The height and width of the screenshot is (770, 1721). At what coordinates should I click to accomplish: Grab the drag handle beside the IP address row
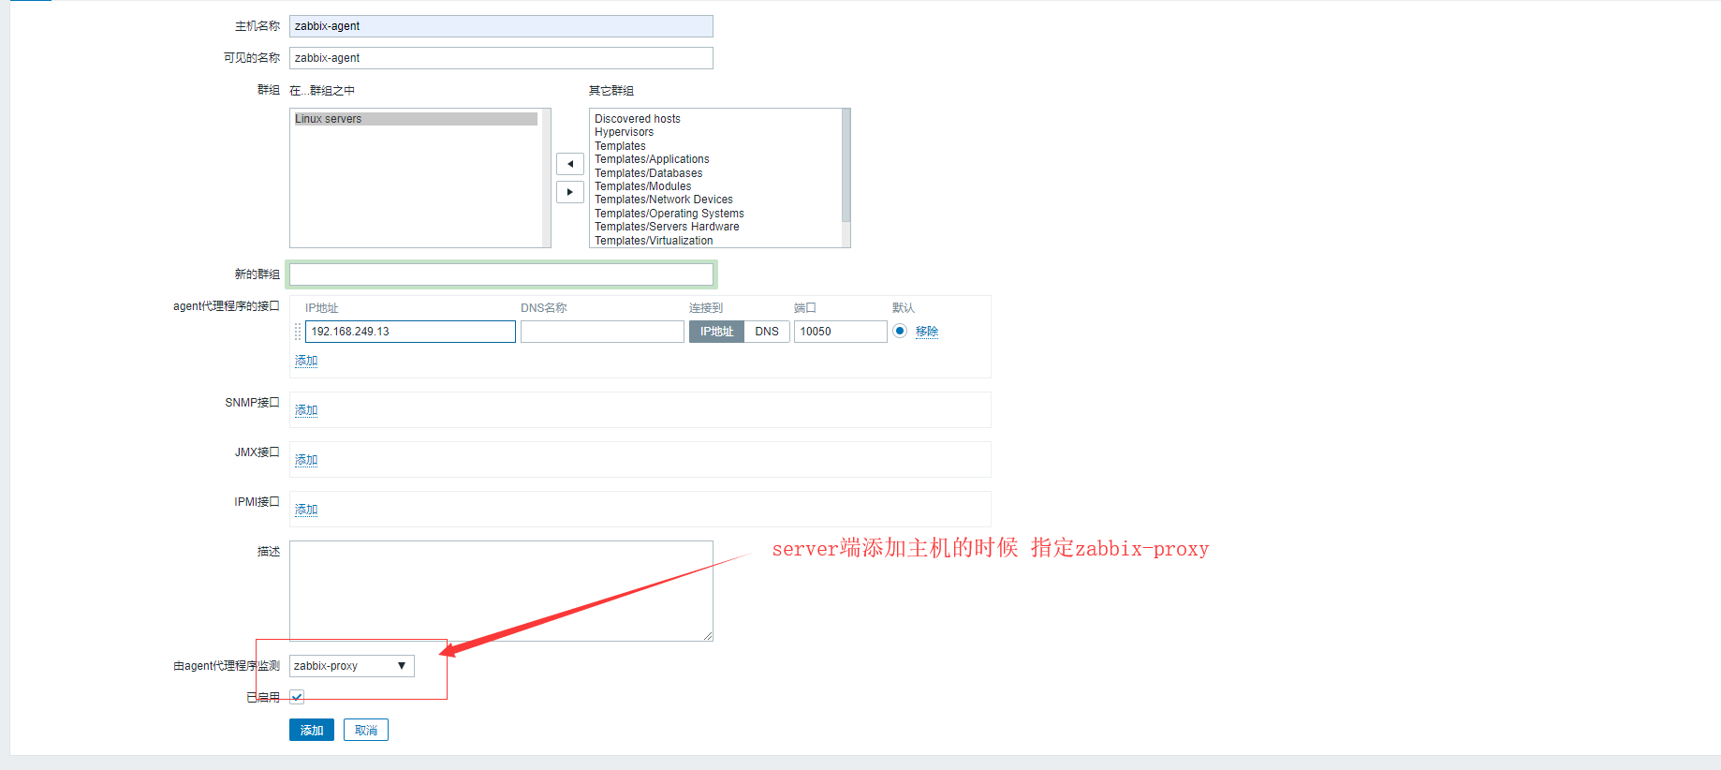coord(298,332)
